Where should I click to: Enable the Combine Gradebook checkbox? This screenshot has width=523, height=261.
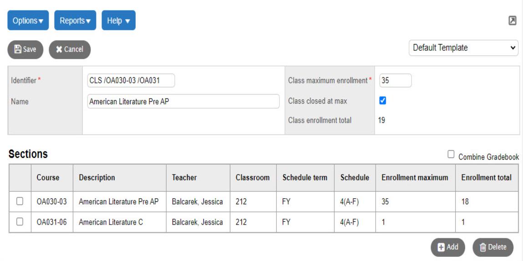(x=451, y=155)
